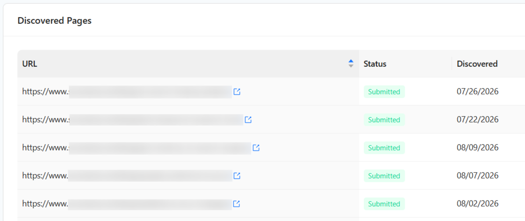Viewport: 525px width, 221px height.
Task: Open the URL discovered on 08/09/2026
Action: coord(137,148)
